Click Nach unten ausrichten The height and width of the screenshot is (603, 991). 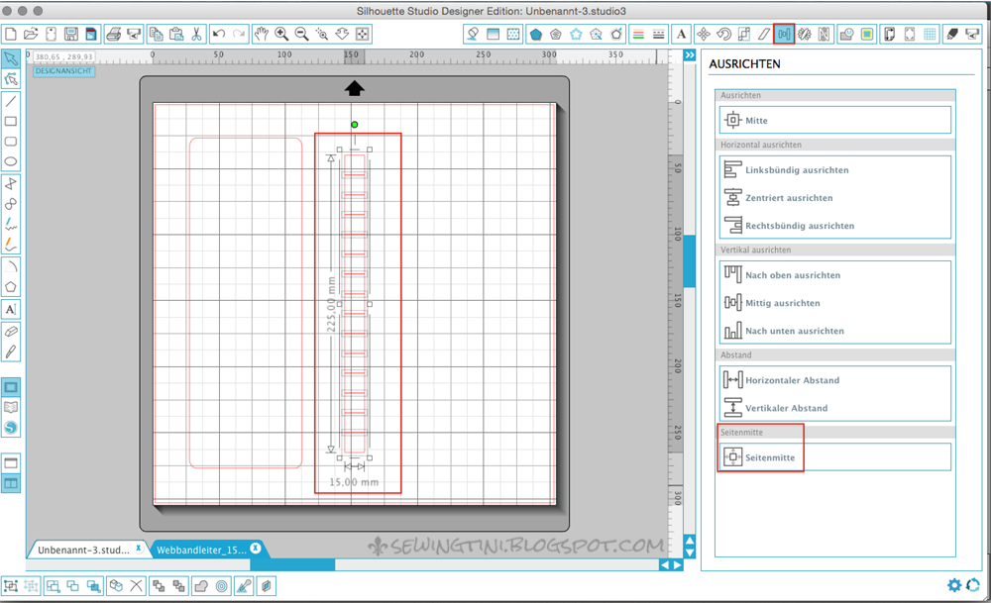(x=834, y=331)
